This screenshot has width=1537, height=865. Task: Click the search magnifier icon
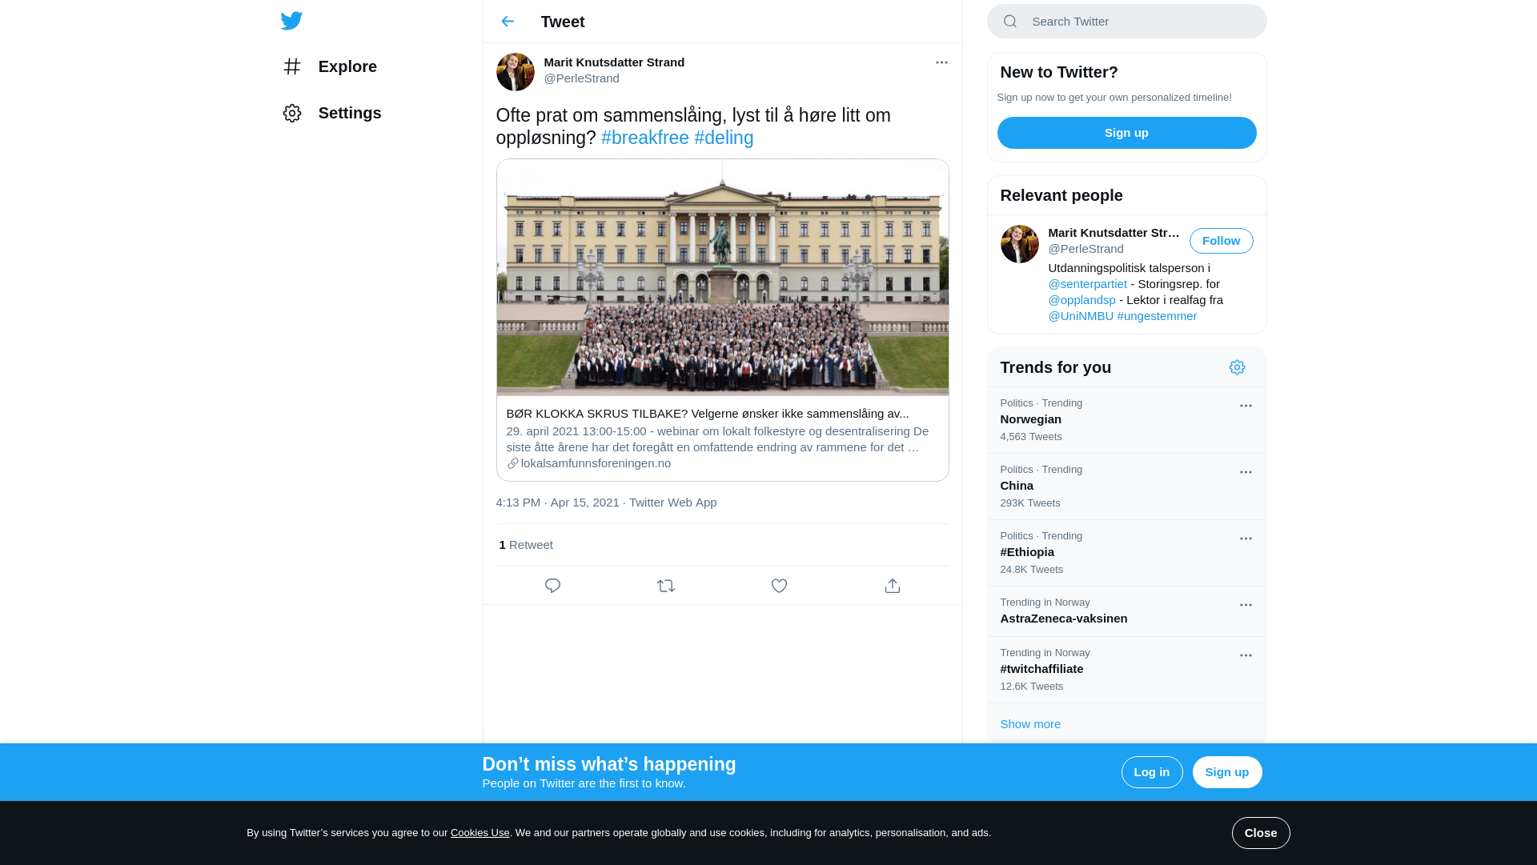point(1010,22)
